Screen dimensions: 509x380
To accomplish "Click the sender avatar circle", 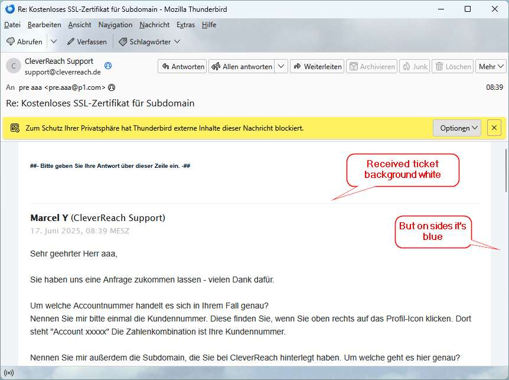I will [x=14, y=66].
